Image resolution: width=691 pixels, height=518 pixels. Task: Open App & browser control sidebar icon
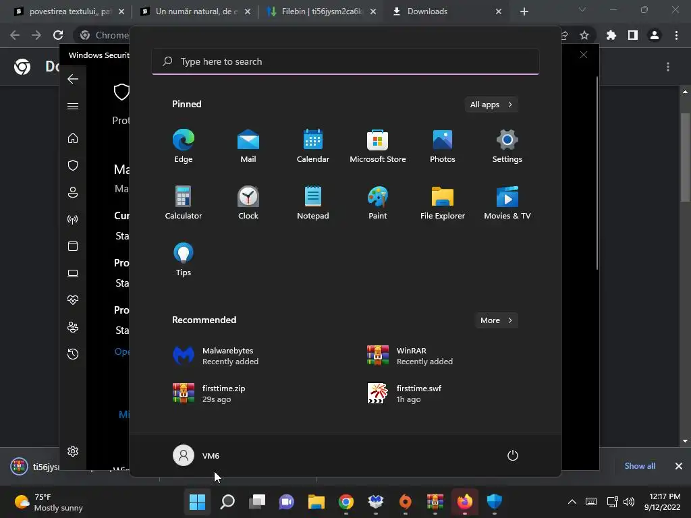click(x=73, y=246)
